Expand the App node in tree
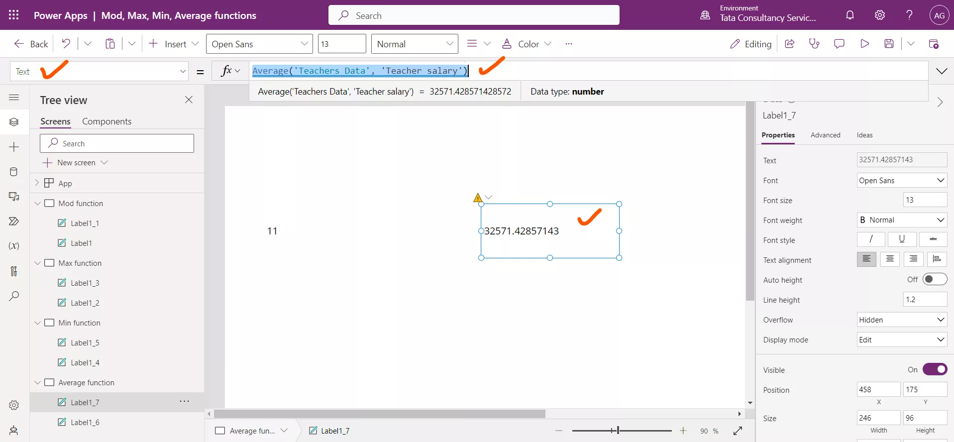Screen dimensions: 954x442 (37, 183)
